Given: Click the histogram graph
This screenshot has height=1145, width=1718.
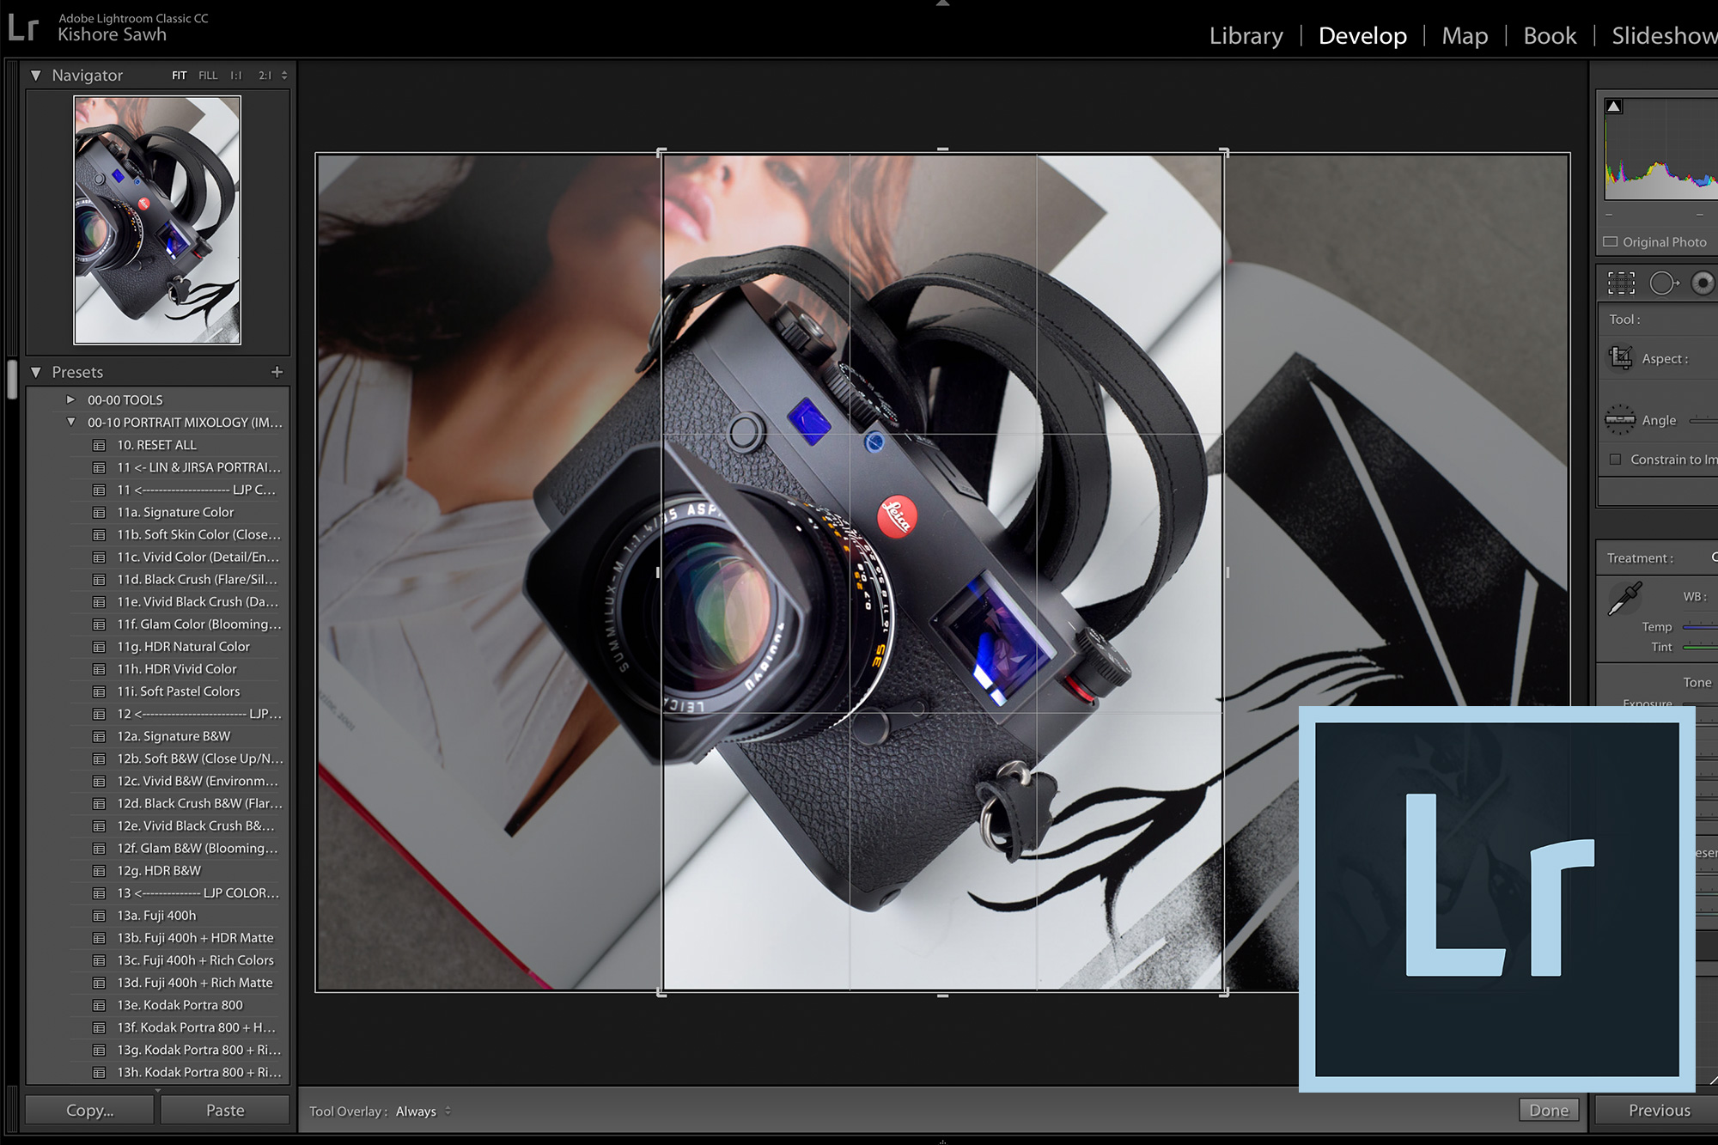Looking at the screenshot, I should click(x=1661, y=149).
